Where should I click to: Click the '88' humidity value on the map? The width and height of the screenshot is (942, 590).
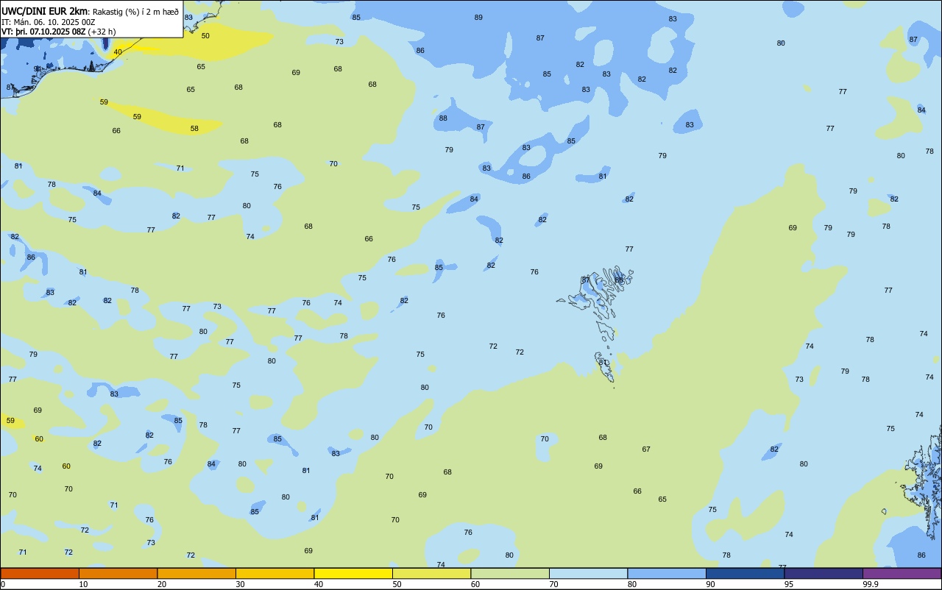point(443,118)
